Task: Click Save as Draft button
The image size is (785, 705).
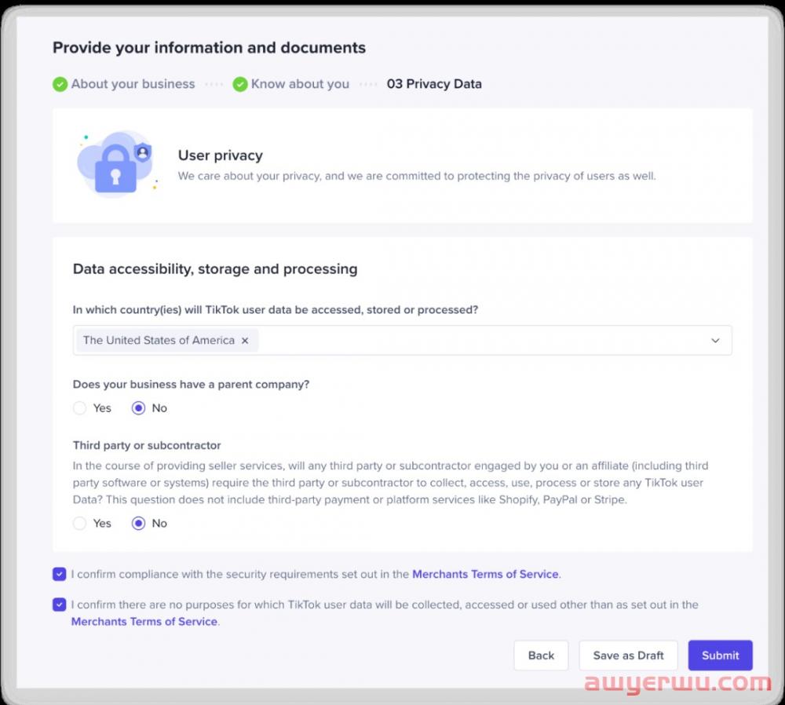Action: pos(629,656)
